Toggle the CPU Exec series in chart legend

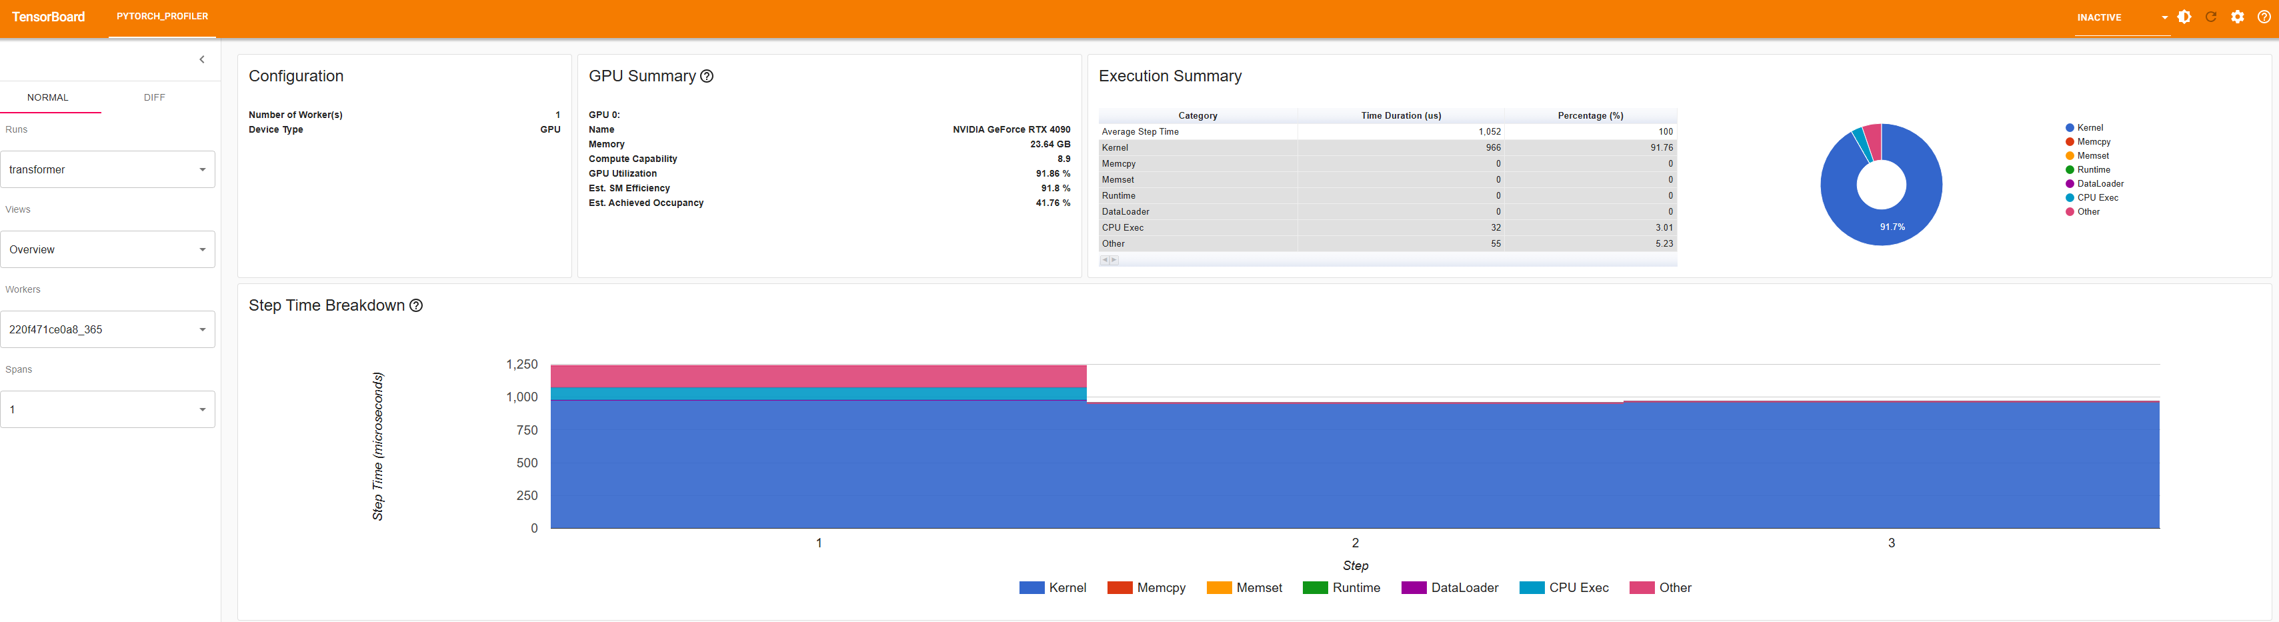click(x=1564, y=587)
